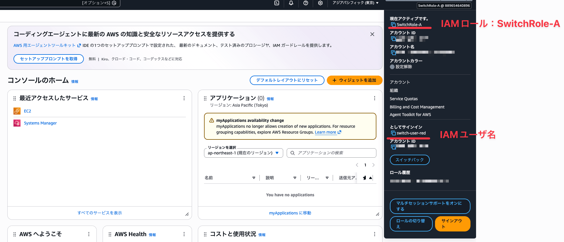Open the AWS Health widget menu

point(184,234)
